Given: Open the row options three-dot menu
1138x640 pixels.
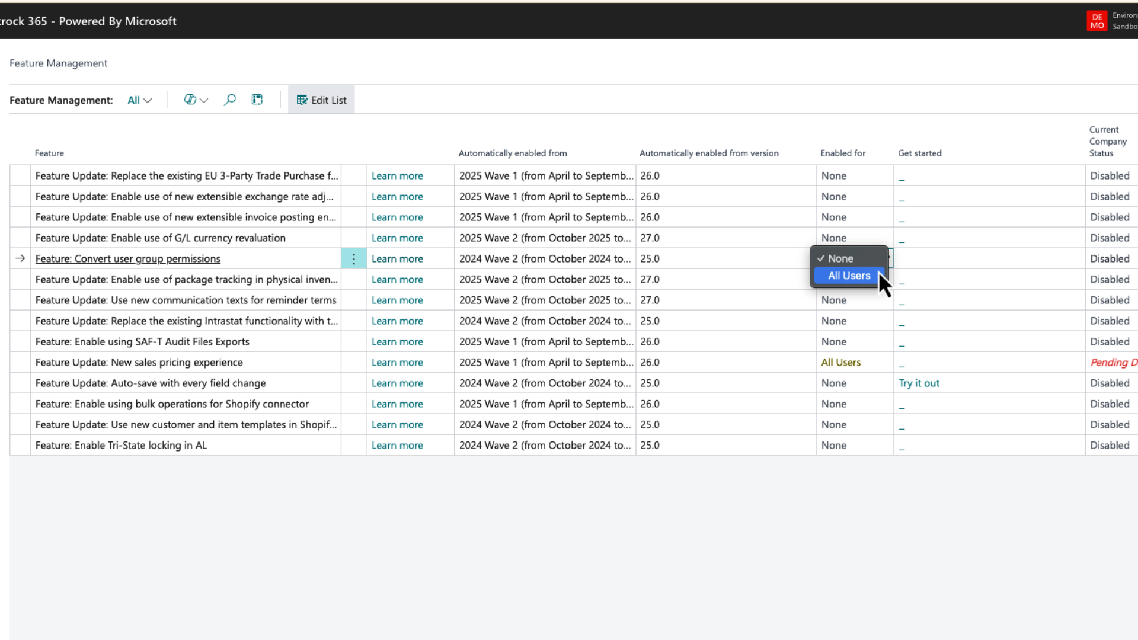Looking at the screenshot, I should [354, 259].
